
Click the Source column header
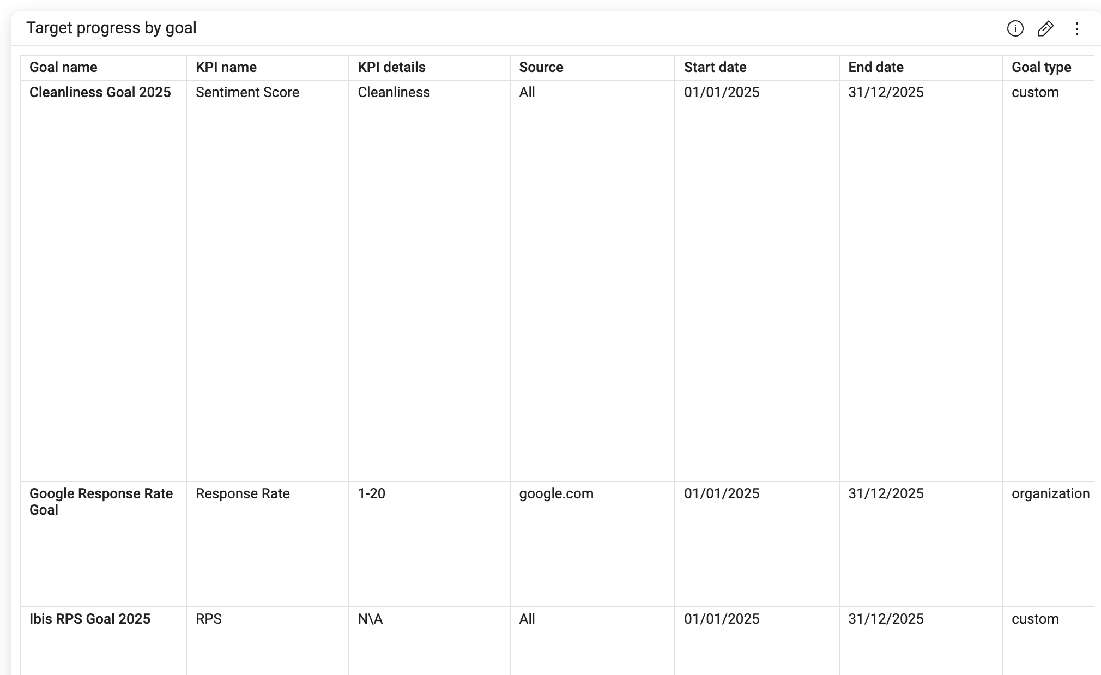[541, 67]
